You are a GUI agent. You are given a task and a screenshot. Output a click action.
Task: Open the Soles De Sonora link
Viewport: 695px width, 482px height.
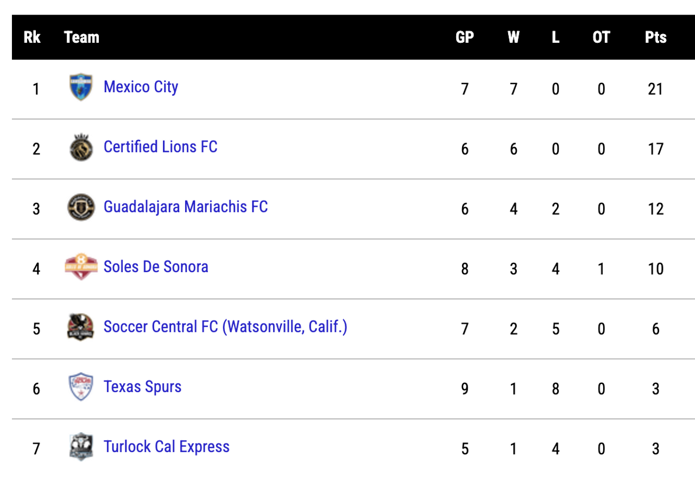(156, 267)
